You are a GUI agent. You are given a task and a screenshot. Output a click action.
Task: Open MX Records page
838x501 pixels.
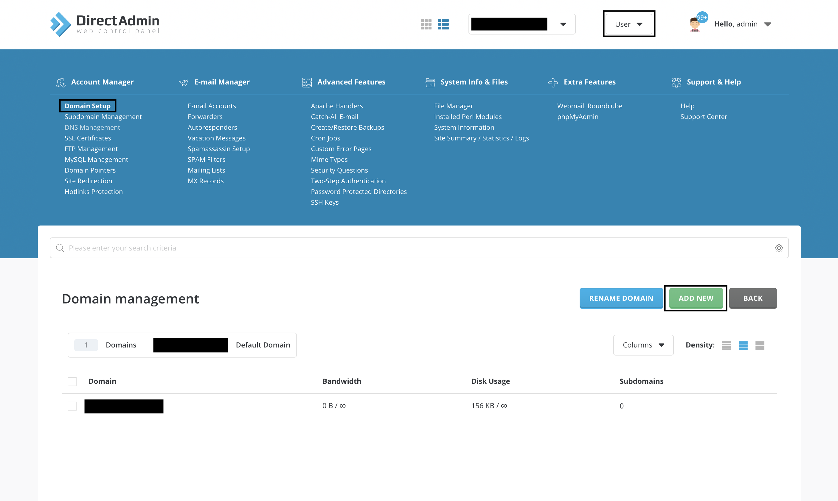206,181
